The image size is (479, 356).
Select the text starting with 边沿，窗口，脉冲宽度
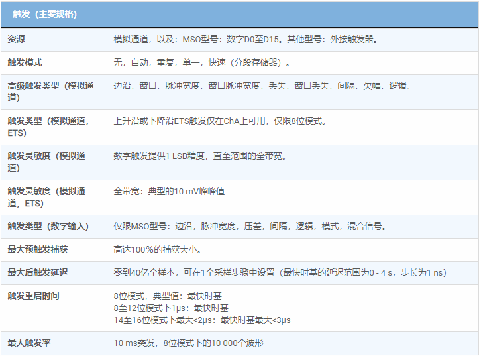tap(262, 86)
